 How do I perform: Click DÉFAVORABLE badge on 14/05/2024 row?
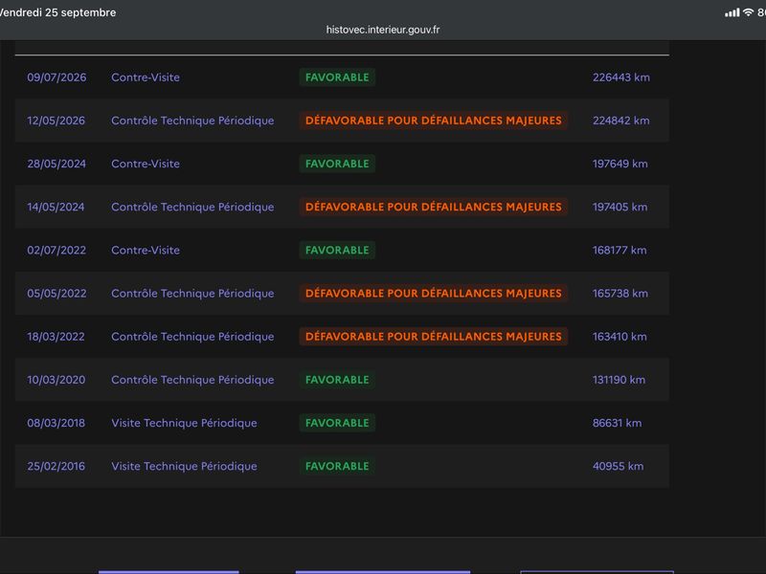pos(434,207)
